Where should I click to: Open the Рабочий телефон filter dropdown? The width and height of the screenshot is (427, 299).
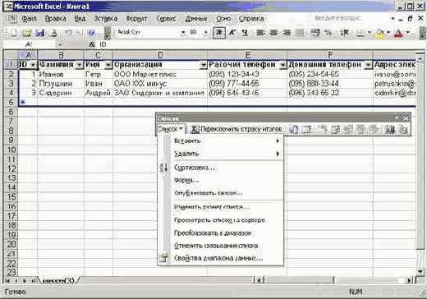coord(282,65)
